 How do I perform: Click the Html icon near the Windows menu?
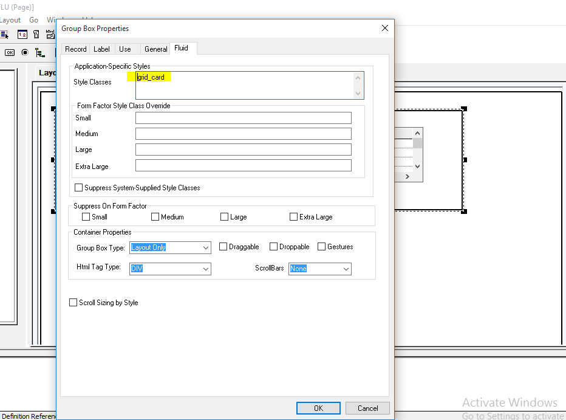[x=50, y=34]
